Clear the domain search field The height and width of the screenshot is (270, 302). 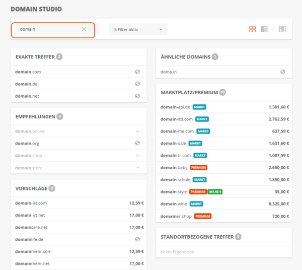point(84,29)
